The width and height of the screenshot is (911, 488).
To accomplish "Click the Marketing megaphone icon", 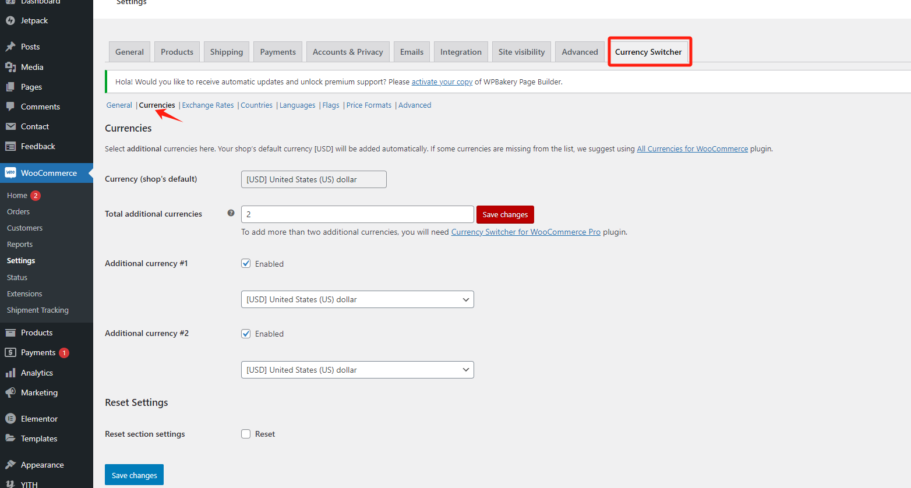I will (10, 392).
